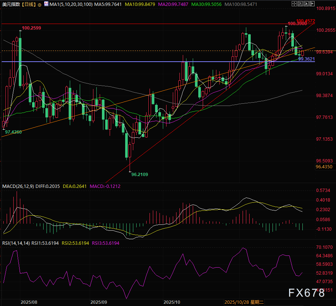Click the chart indicator icon before MA1
The image size is (336, 306).
tap(46, 4)
